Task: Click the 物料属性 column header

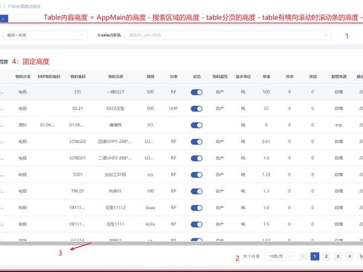Action: (x=220, y=77)
